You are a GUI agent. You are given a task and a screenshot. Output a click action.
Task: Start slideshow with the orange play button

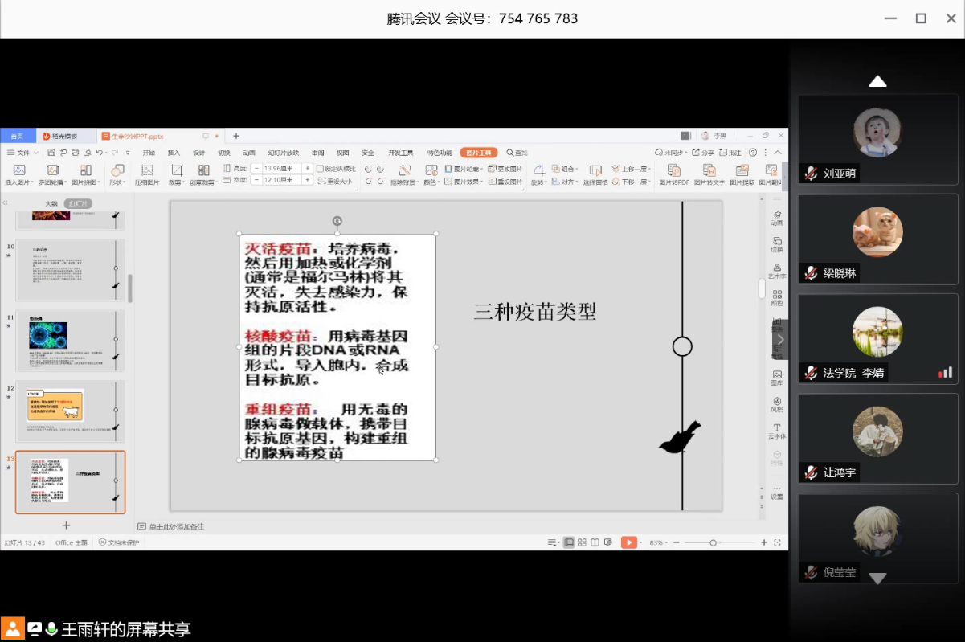point(628,542)
